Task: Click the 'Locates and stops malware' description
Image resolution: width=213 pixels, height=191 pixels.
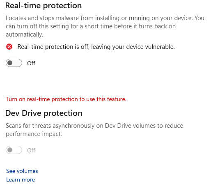Action: pos(105,26)
